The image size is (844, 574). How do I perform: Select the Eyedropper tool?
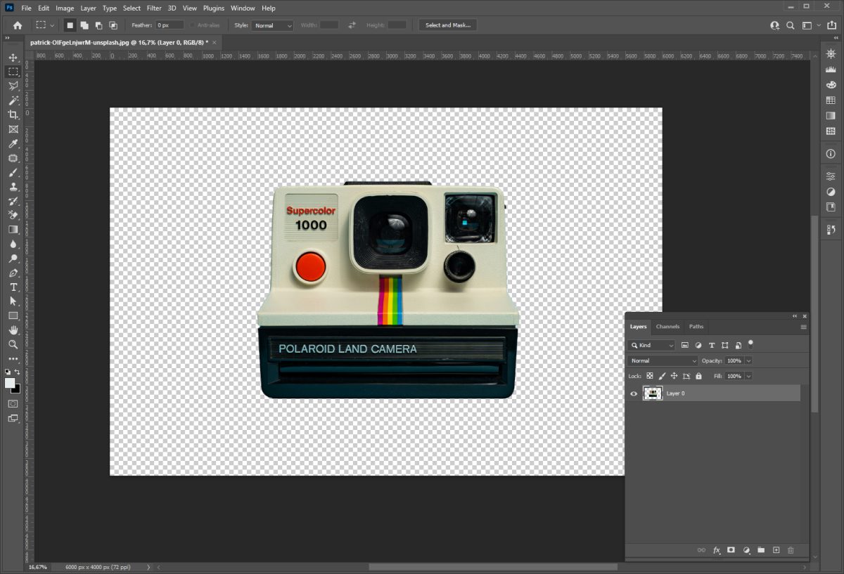[x=13, y=143]
